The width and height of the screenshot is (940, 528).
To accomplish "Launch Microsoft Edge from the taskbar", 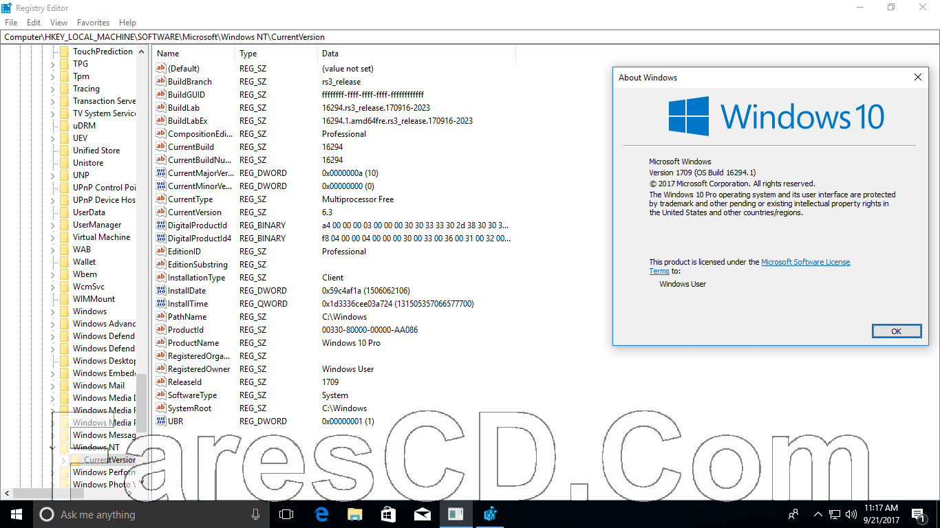I will [x=321, y=514].
